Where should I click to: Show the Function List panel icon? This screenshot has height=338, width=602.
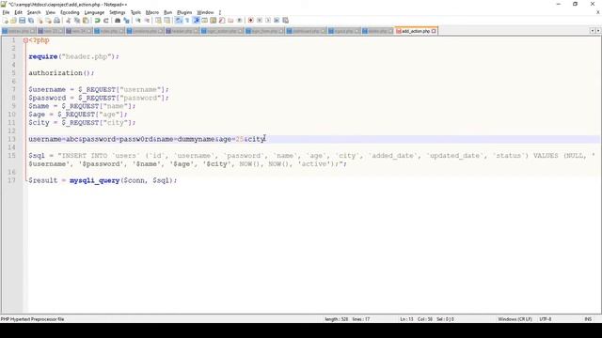[222, 21]
